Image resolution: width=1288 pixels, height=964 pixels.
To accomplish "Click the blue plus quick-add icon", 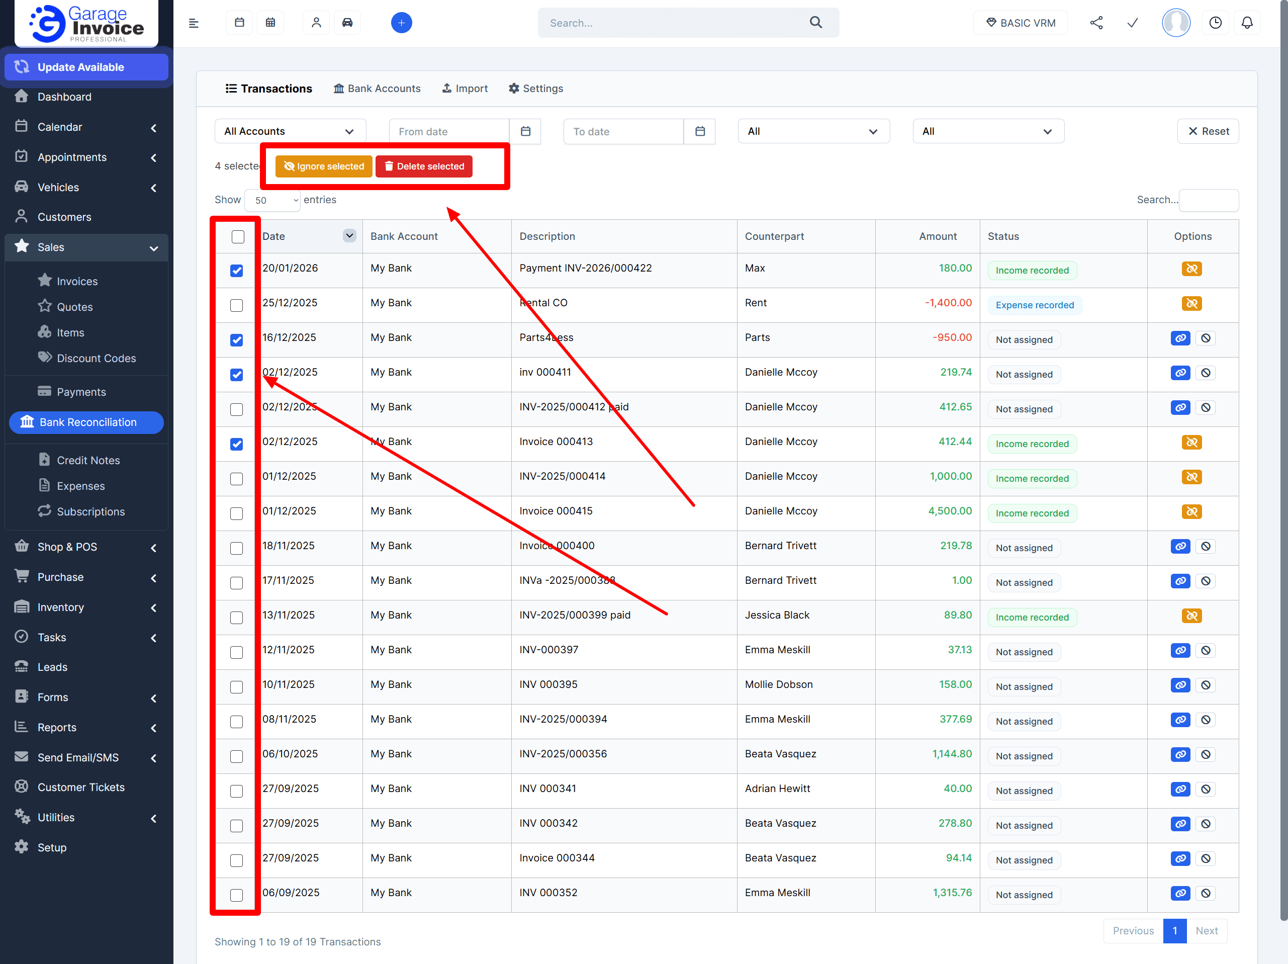I will pos(401,23).
